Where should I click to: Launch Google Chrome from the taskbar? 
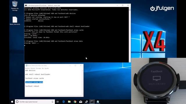75,102
